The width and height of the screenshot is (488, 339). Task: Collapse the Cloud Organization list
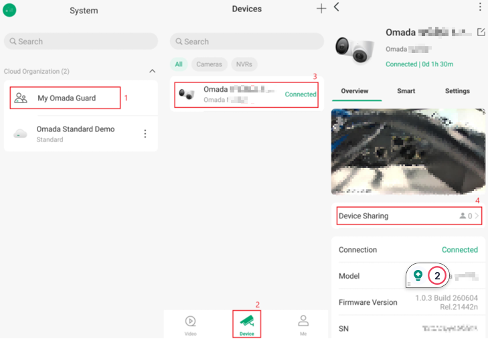click(x=152, y=72)
